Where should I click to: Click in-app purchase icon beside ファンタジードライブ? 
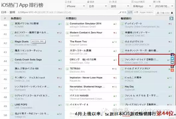(x=122, y=60)
